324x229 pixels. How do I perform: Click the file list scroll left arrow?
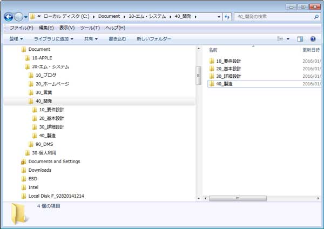click(206, 198)
